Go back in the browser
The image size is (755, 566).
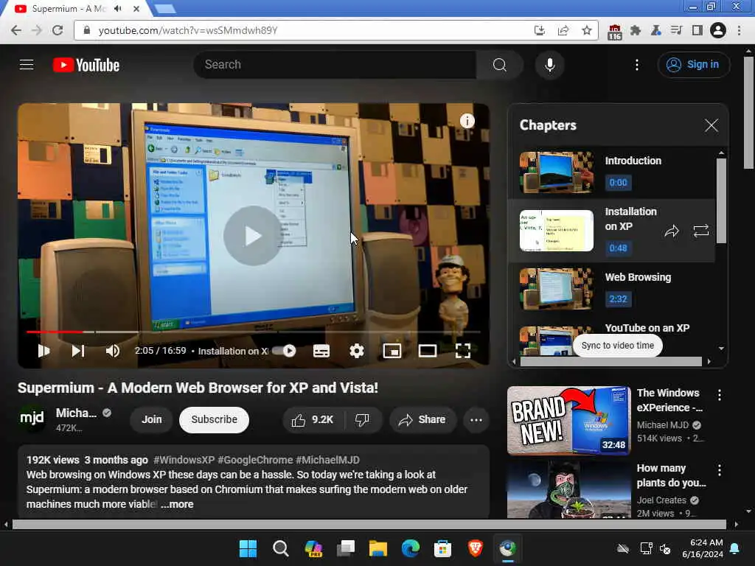click(x=16, y=30)
